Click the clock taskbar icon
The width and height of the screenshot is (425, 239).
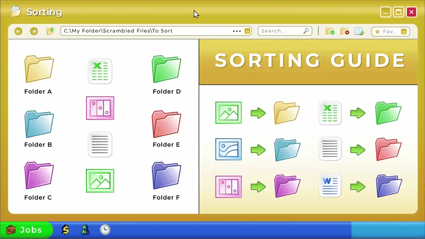pyautogui.click(x=105, y=230)
